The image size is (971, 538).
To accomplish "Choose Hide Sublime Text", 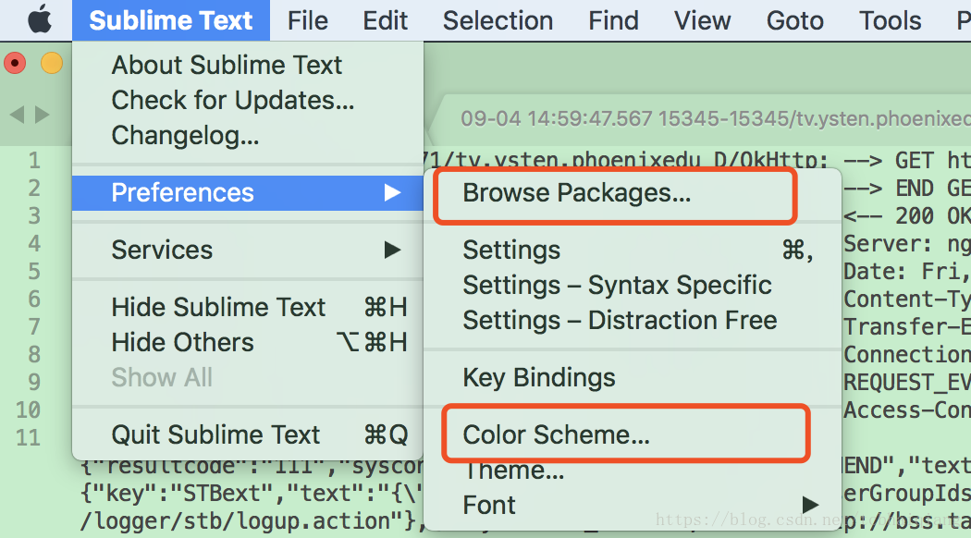I will [x=248, y=307].
